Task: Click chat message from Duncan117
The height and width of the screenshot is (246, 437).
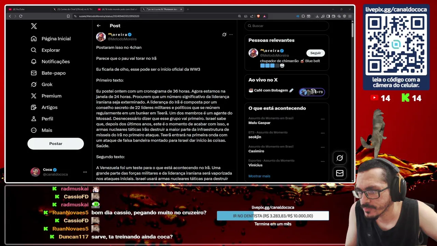Action: pyautogui.click(x=132, y=237)
